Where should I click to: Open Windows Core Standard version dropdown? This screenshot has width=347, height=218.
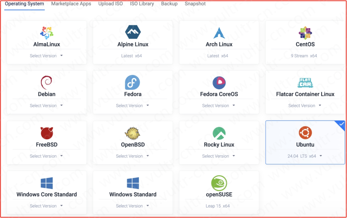(x=46, y=206)
